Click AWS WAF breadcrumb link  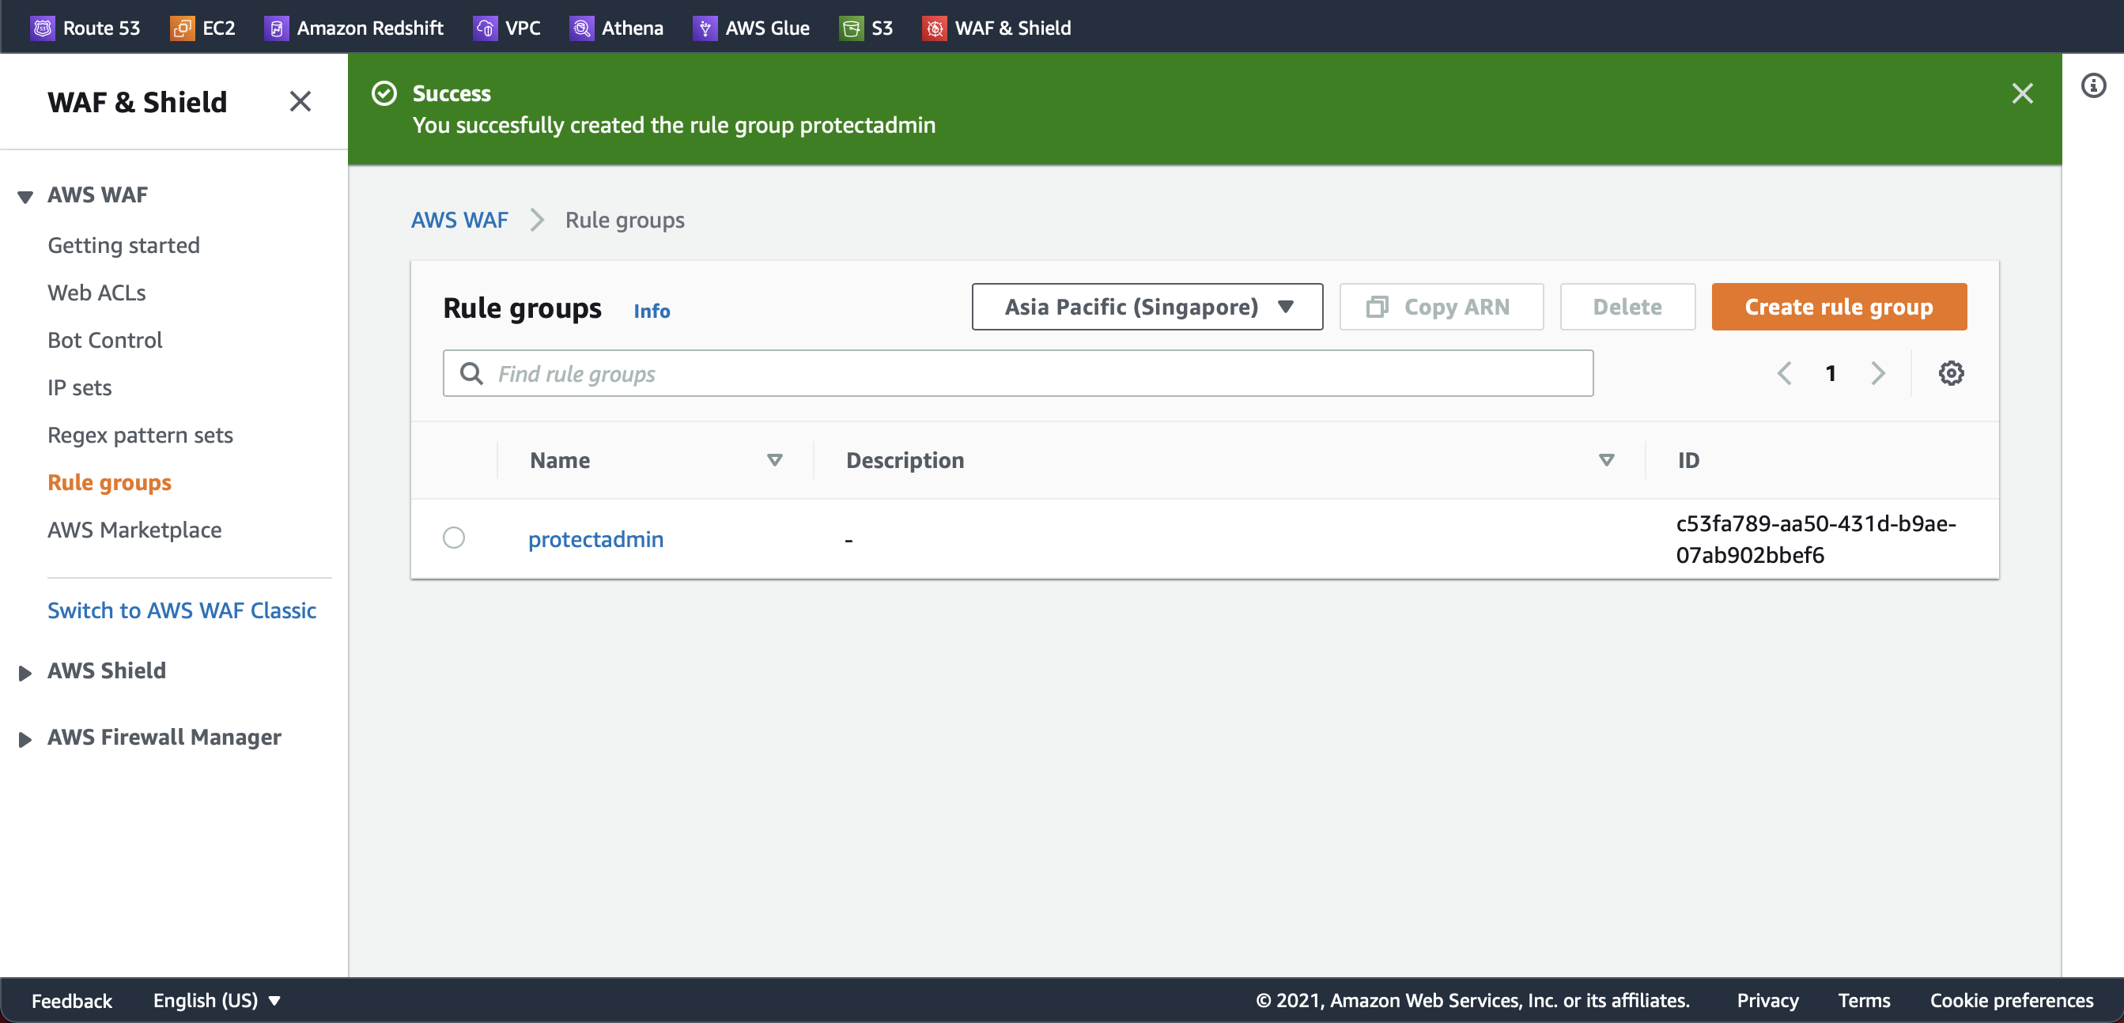point(459,220)
